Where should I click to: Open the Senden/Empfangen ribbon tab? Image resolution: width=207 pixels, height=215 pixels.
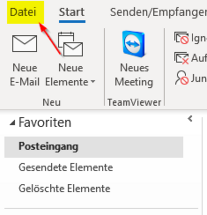pyautogui.click(x=158, y=12)
